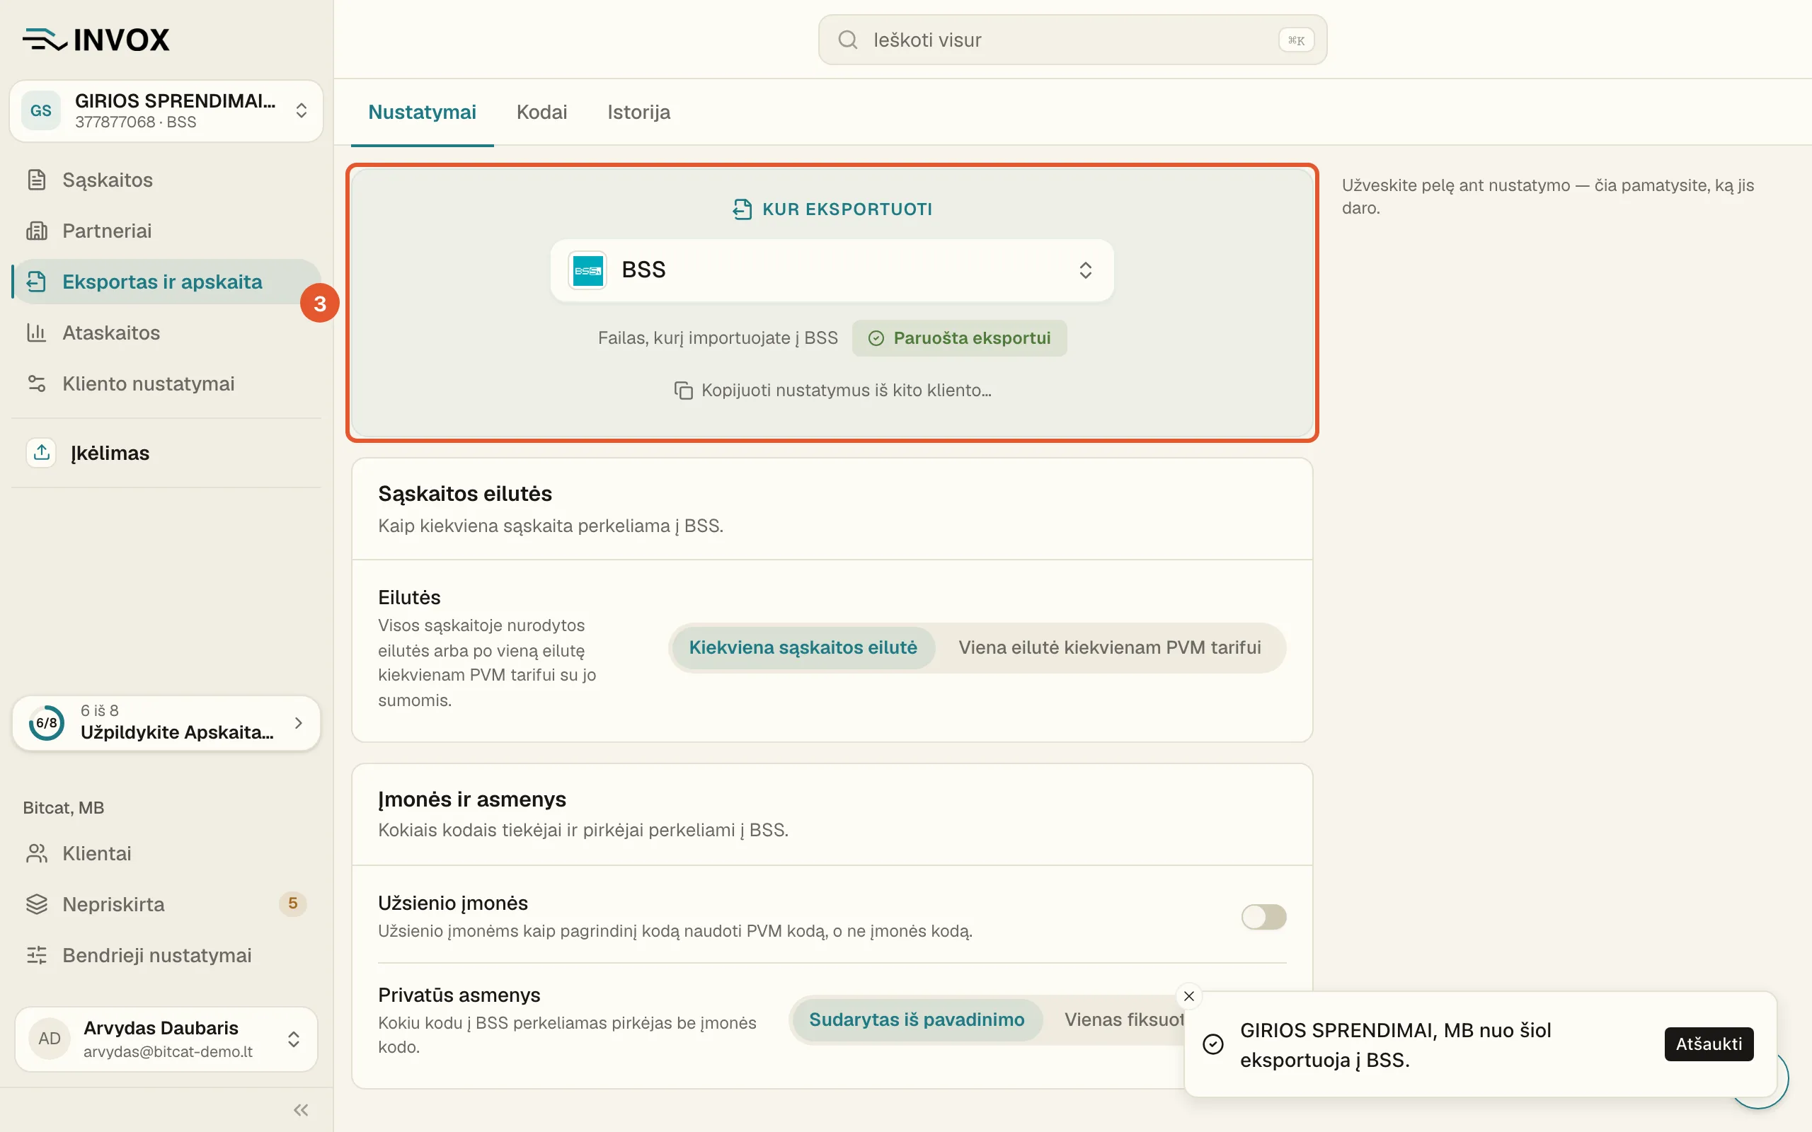Click the Bendrieji nustatymai settings icon
This screenshot has height=1132, width=1812.
click(37, 954)
